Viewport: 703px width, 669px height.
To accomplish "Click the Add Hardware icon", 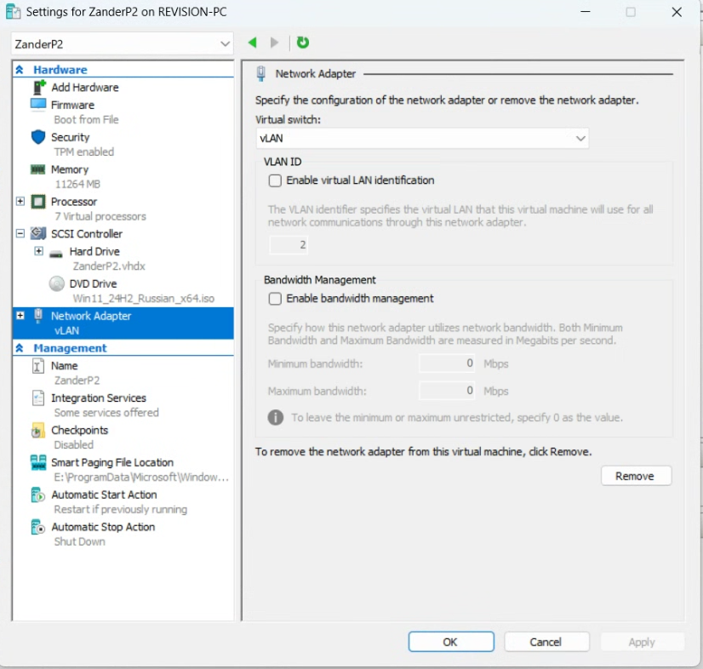I will 39,87.
